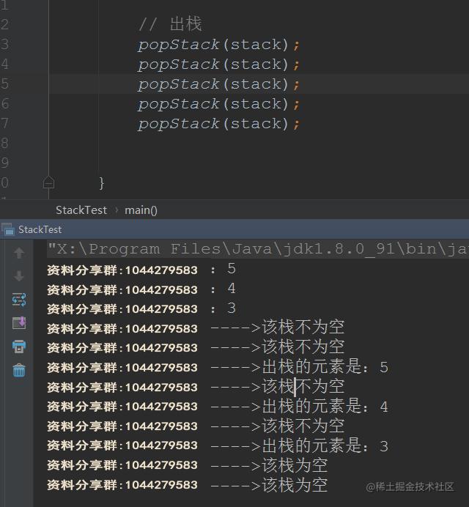Click the print console output icon

pyautogui.click(x=19, y=347)
